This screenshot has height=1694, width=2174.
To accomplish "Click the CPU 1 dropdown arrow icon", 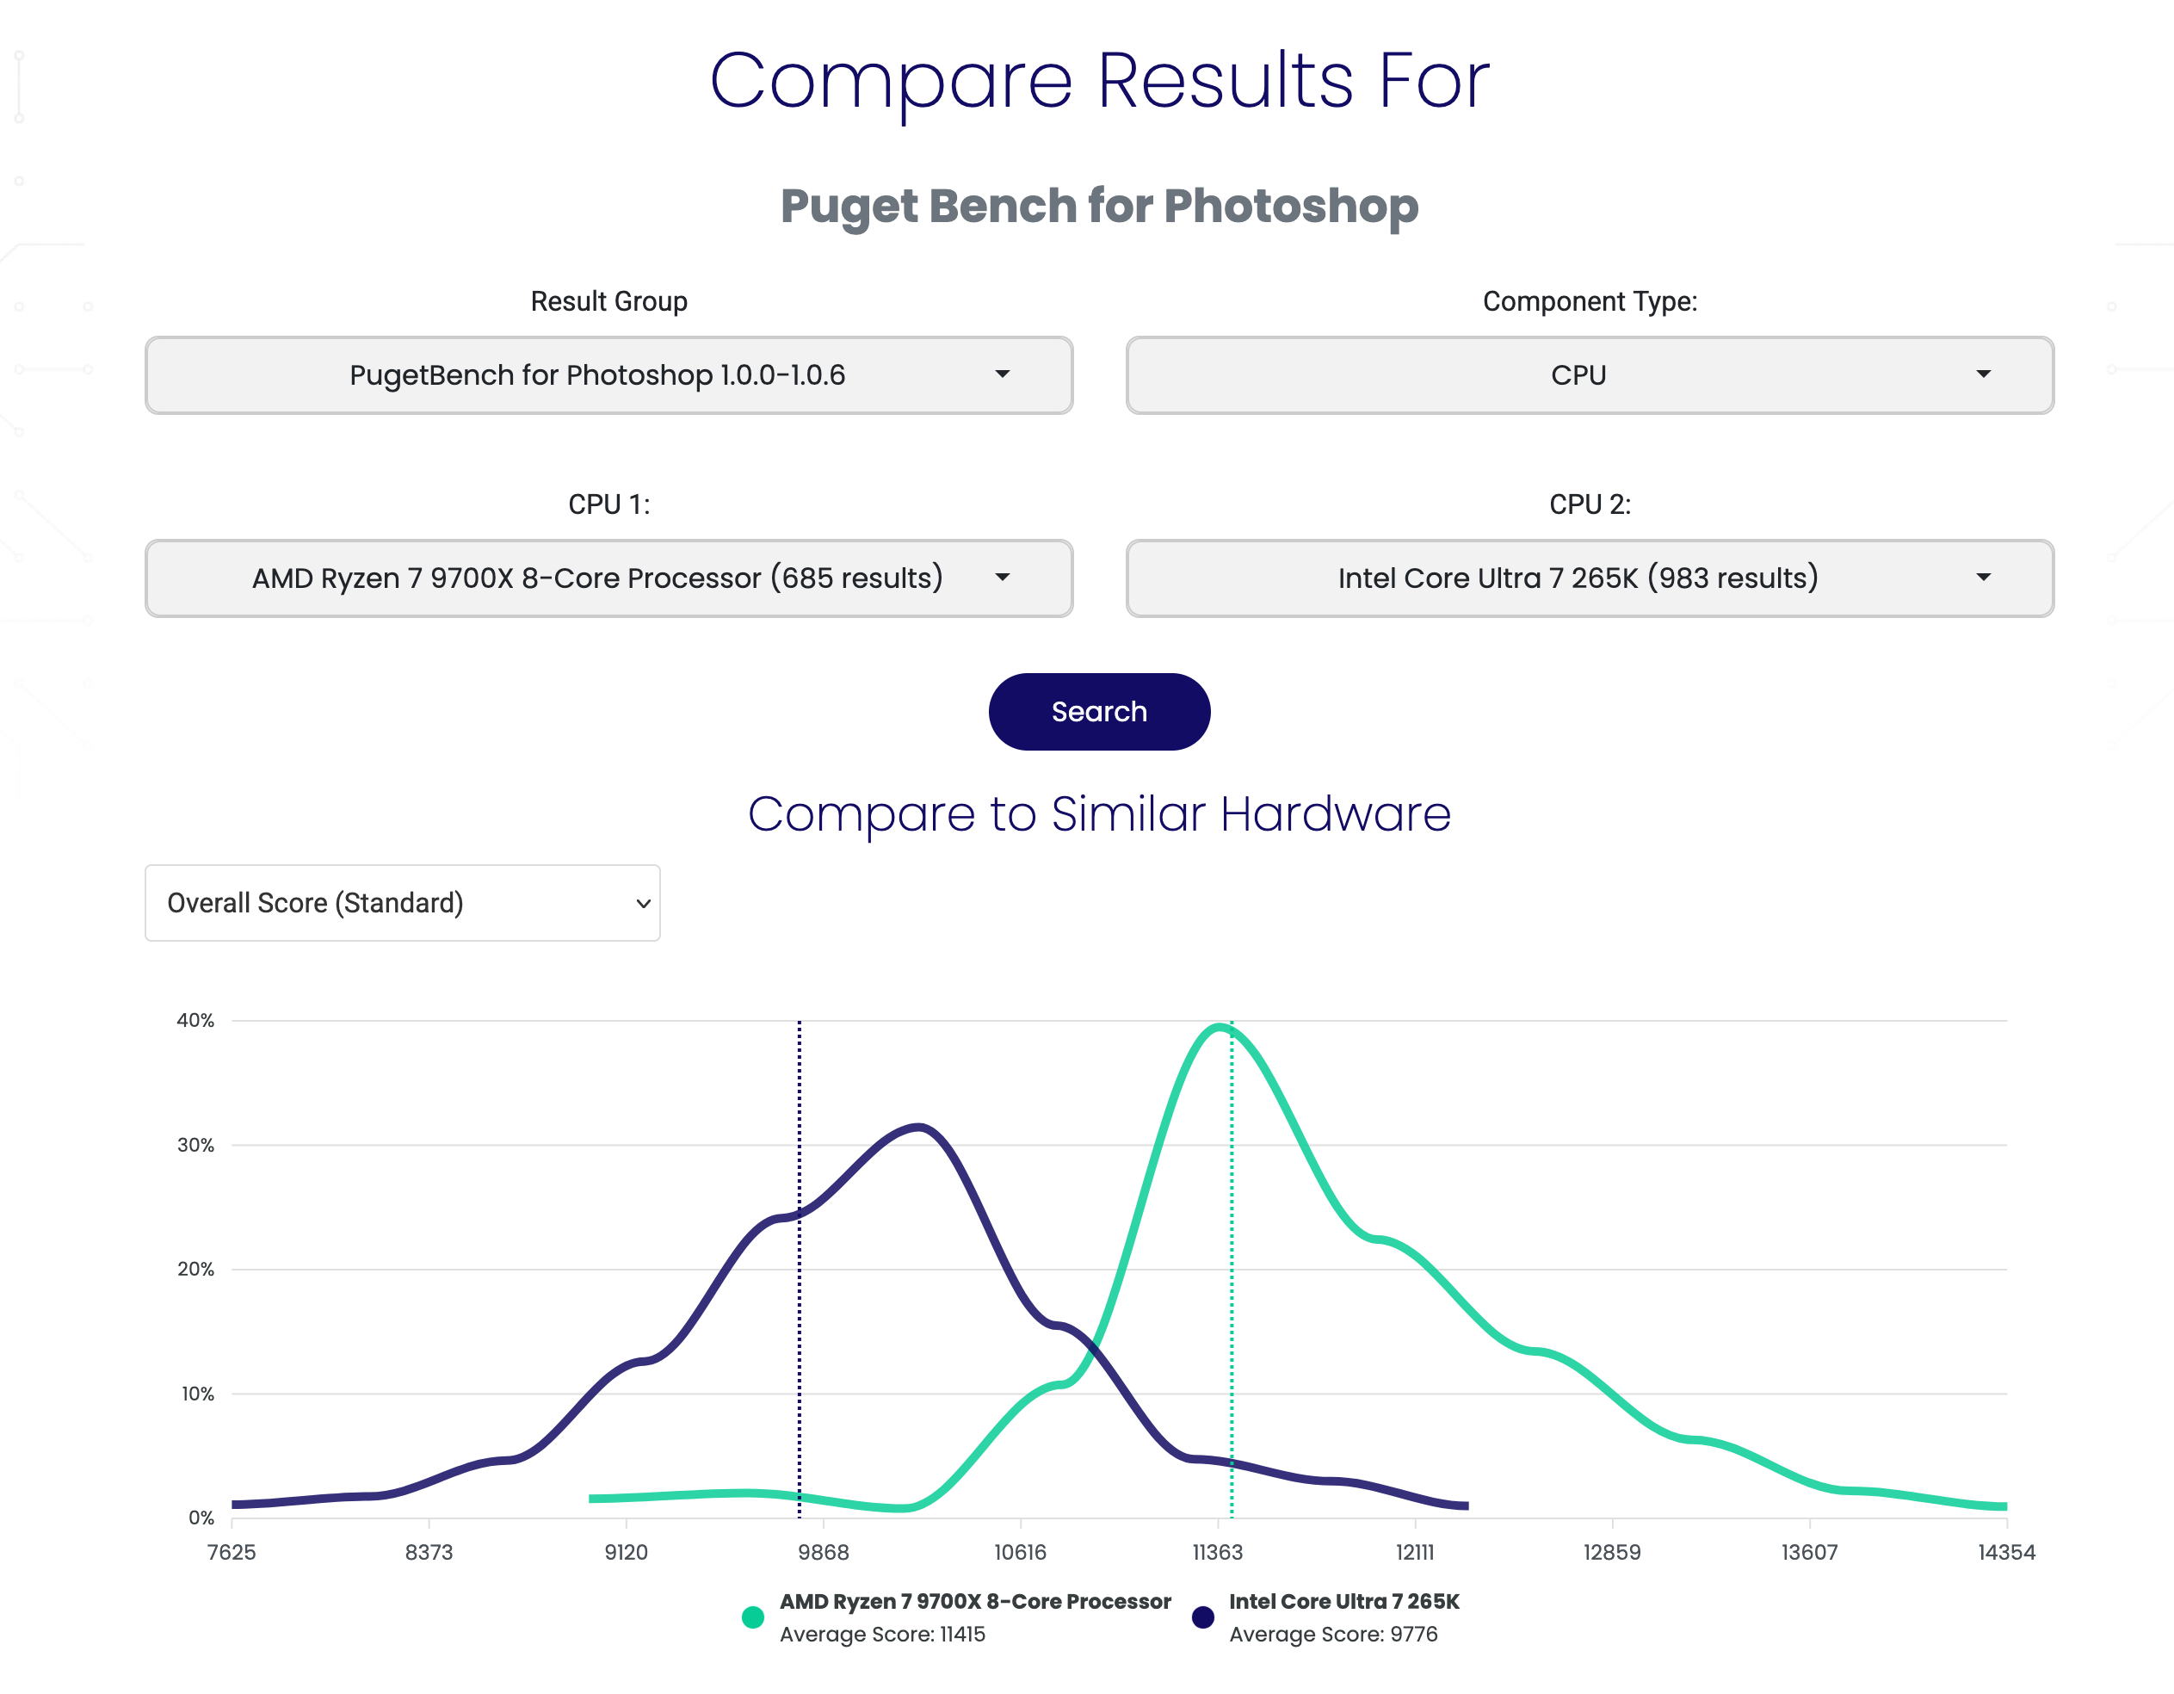I will pyautogui.click(x=1003, y=578).
